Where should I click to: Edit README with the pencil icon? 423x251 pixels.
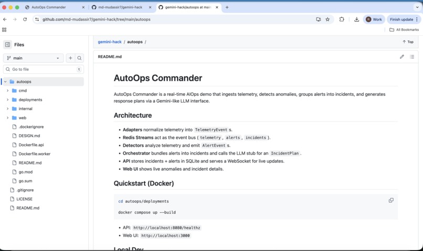click(401, 57)
